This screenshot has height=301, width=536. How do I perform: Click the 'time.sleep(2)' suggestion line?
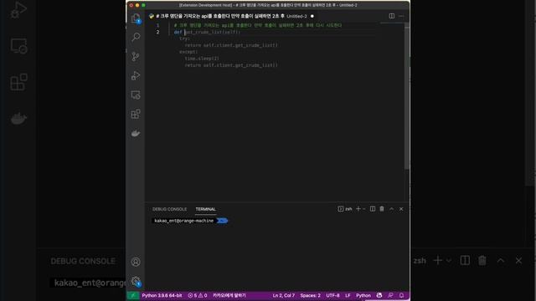[x=202, y=59]
